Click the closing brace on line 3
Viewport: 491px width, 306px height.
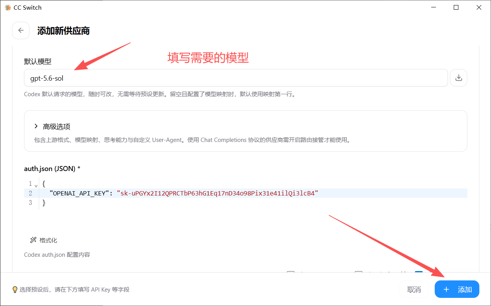tap(44, 203)
